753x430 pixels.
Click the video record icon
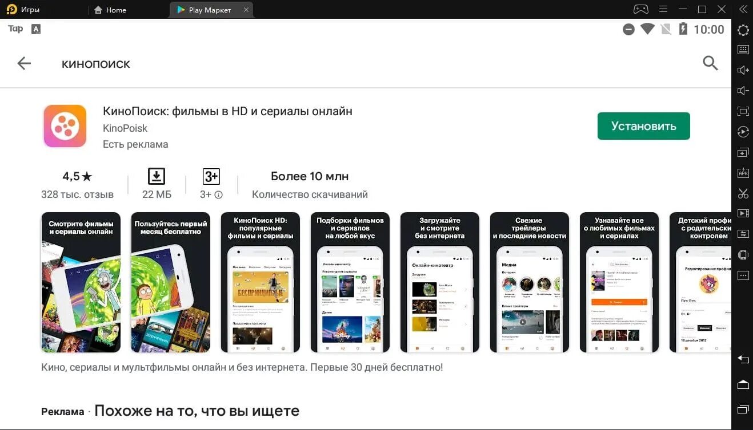click(743, 213)
